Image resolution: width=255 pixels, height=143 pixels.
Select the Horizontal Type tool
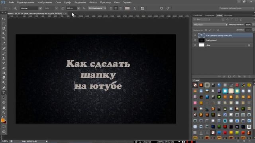click(x=4, y=93)
